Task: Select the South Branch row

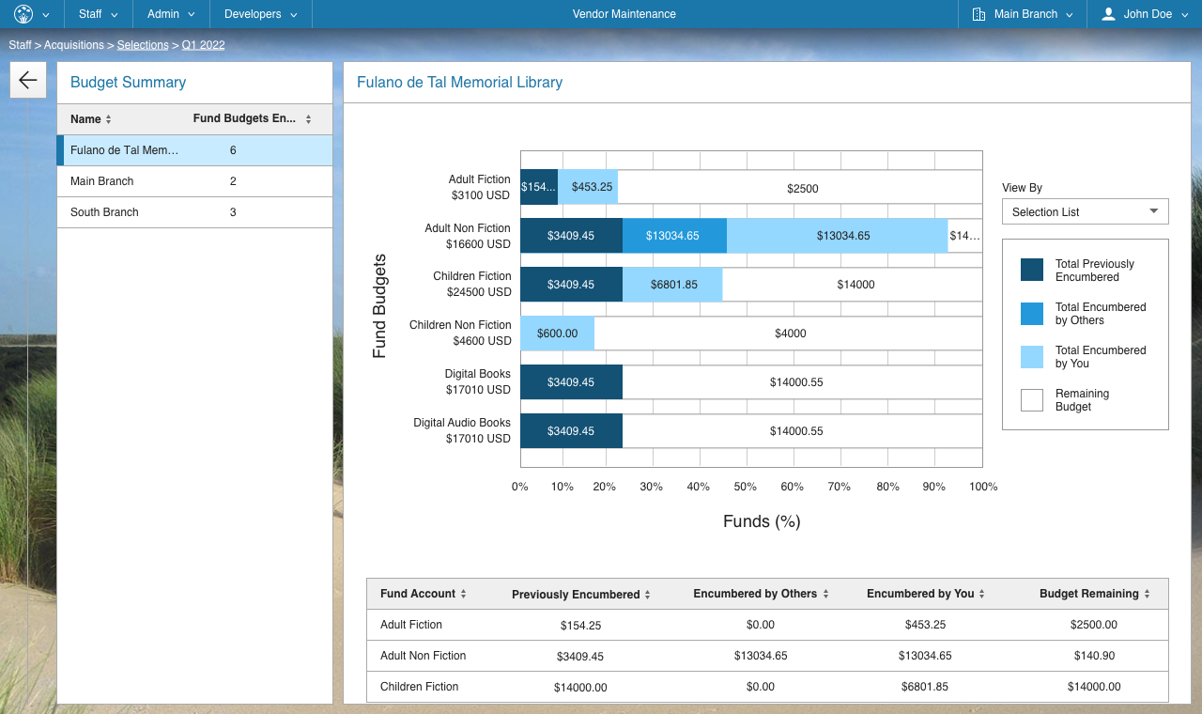Action: [194, 212]
